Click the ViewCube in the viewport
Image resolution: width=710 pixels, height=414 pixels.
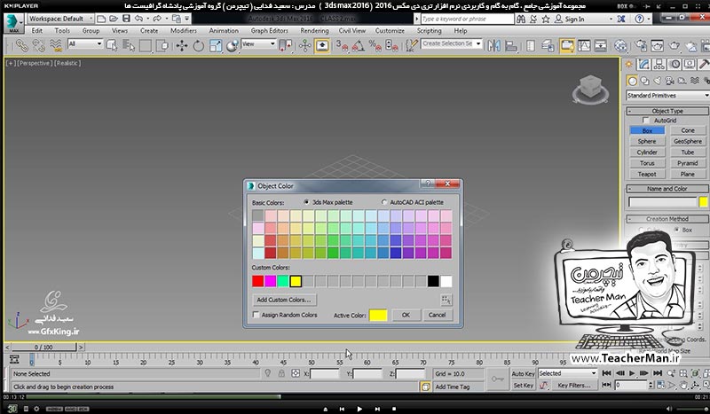click(x=590, y=89)
